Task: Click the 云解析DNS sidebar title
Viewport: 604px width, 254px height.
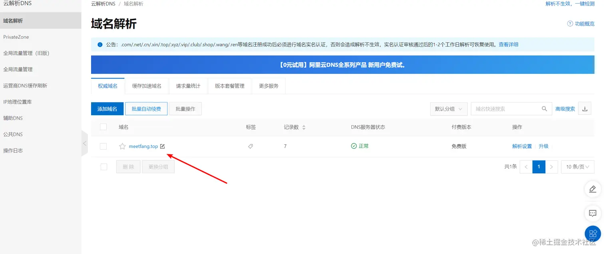Action: pyautogui.click(x=18, y=4)
